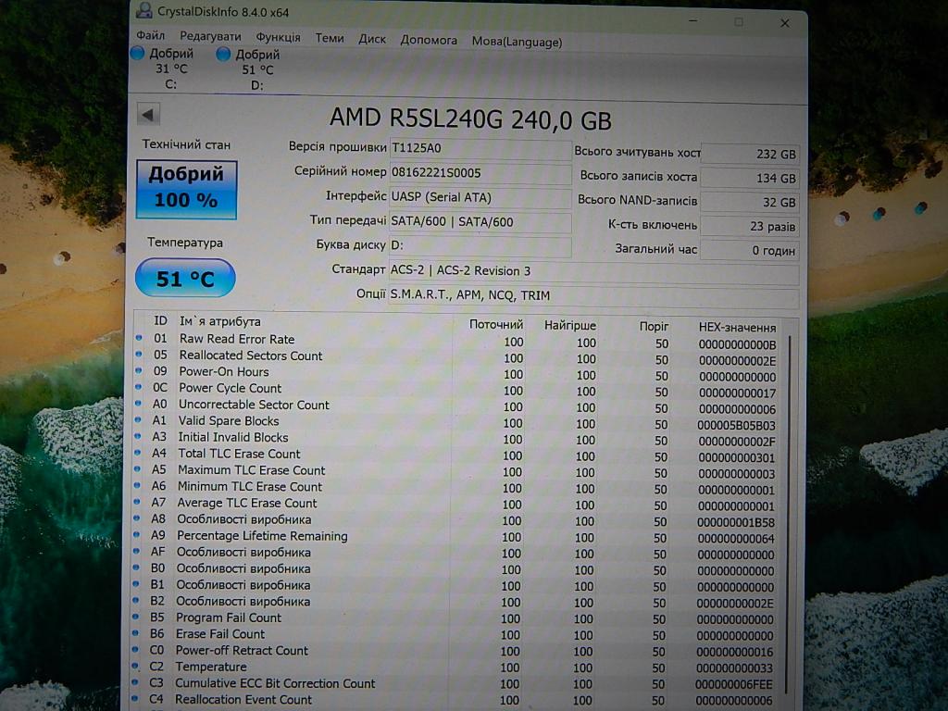Select the Maximum TLC Erase Count row
This screenshot has width=948, height=711.
tap(457, 471)
